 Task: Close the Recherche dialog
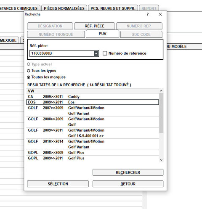[x=160, y=14]
